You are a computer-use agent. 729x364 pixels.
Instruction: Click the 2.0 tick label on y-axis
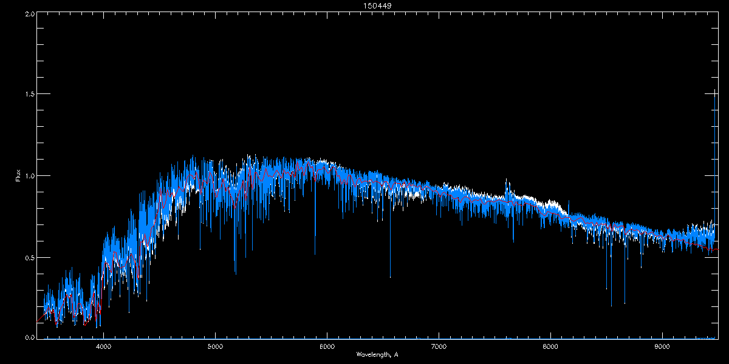point(30,13)
